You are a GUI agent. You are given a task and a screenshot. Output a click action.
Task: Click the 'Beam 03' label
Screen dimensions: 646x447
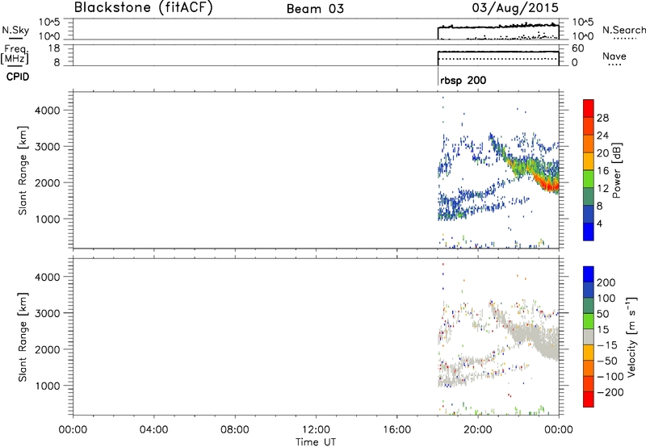[315, 9]
